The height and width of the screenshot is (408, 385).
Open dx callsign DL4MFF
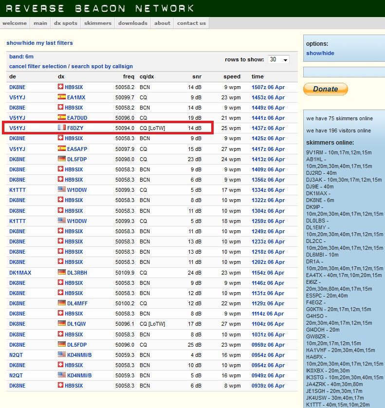pyautogui.click(x=77, y=303)
